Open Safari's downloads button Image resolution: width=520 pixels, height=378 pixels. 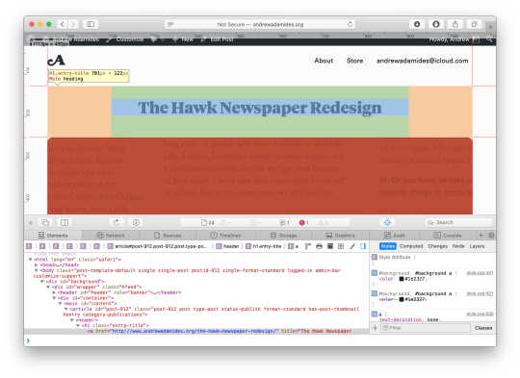(x=417, y=24)
